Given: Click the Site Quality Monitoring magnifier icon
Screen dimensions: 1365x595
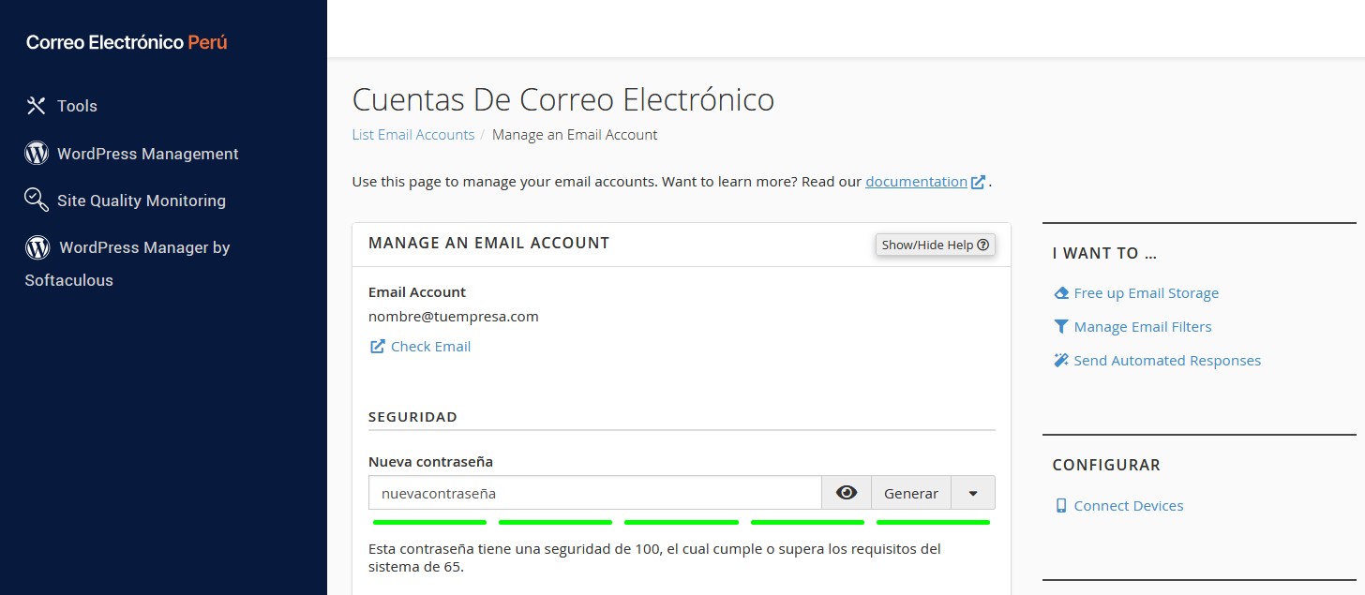Looking at the screenshot, I should (37, 201).
